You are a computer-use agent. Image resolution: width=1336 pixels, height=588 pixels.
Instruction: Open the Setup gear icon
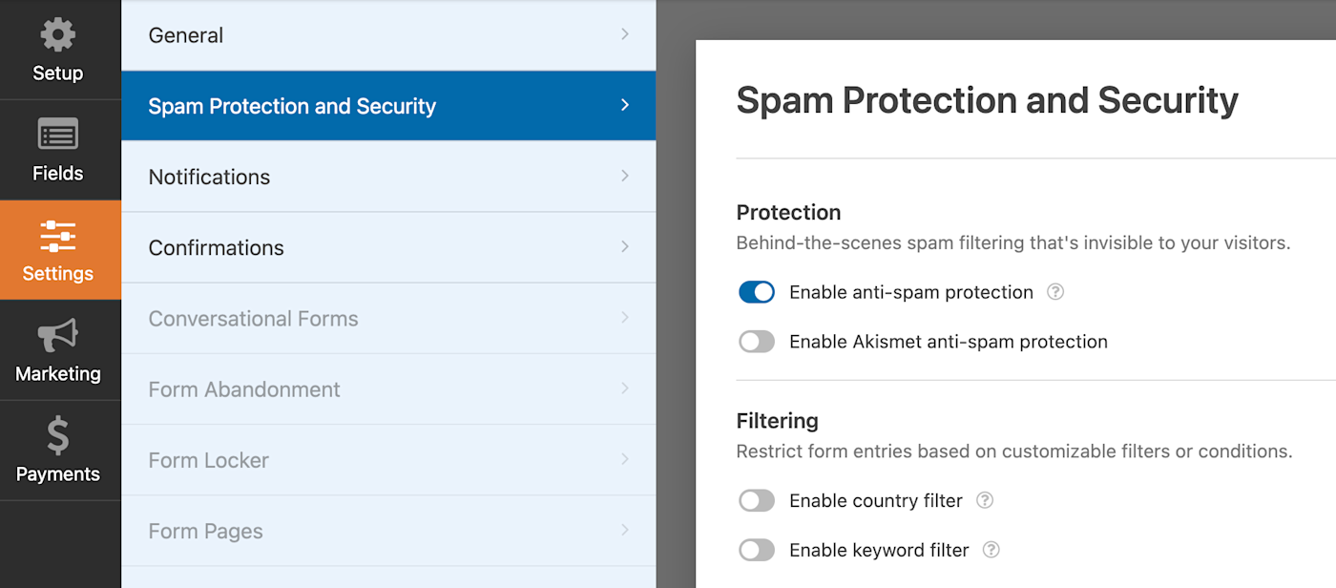[x=58, y=35]
